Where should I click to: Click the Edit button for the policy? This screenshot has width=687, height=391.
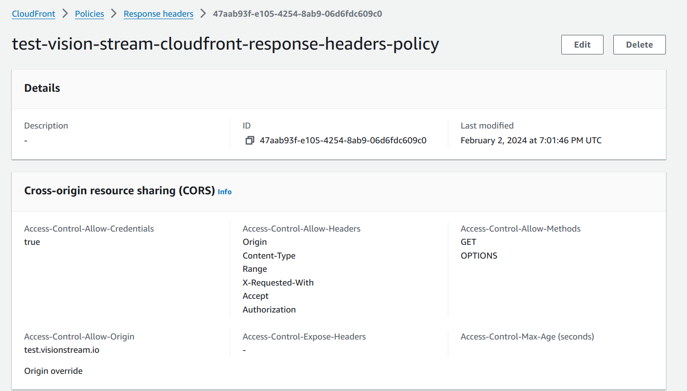(x=582, y=44)
